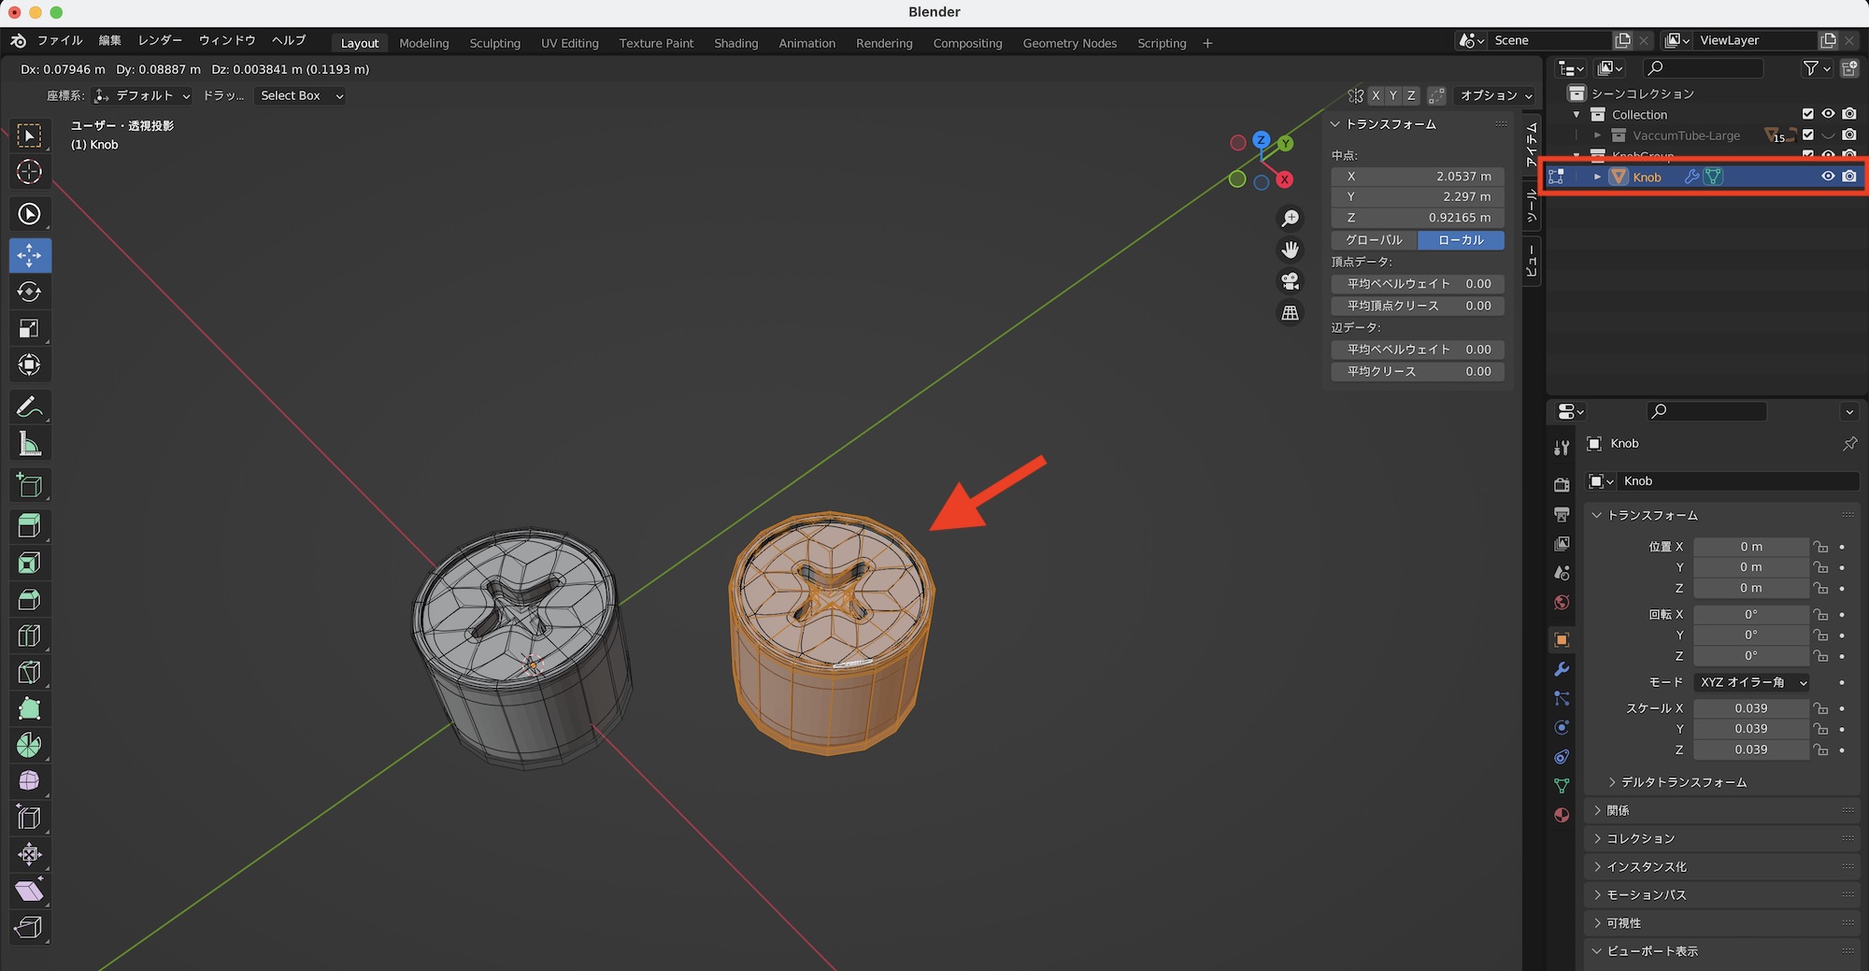Screen dimensions: 1869x971
Task: Hide the Knob object in outliner
Action: pos(1828,177)
